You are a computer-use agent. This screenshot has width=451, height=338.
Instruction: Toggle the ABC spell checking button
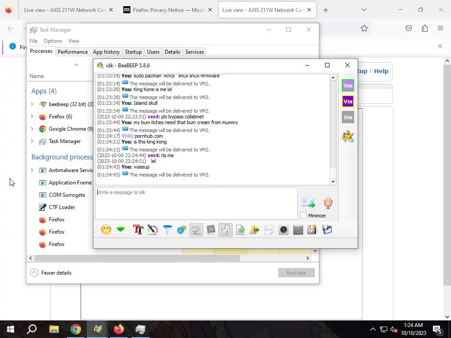click(196, 230)
